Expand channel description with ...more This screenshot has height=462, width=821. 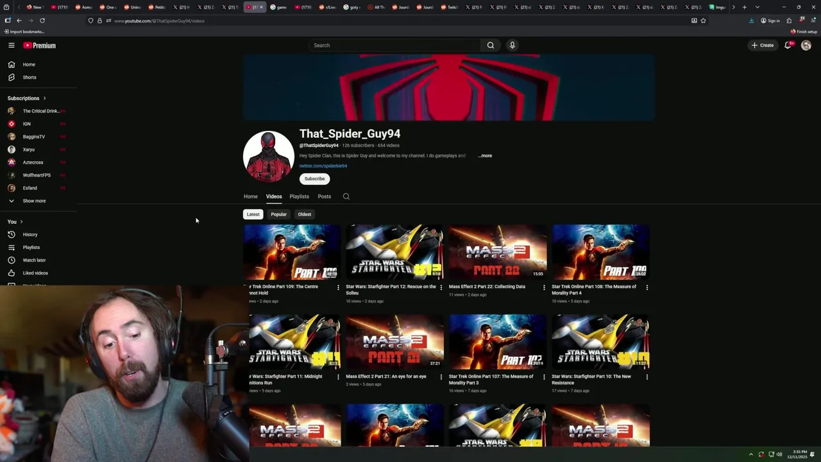click(485, 155)
